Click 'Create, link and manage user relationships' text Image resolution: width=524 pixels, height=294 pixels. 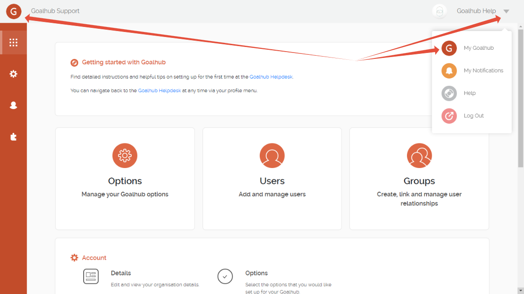pos(419,199)
